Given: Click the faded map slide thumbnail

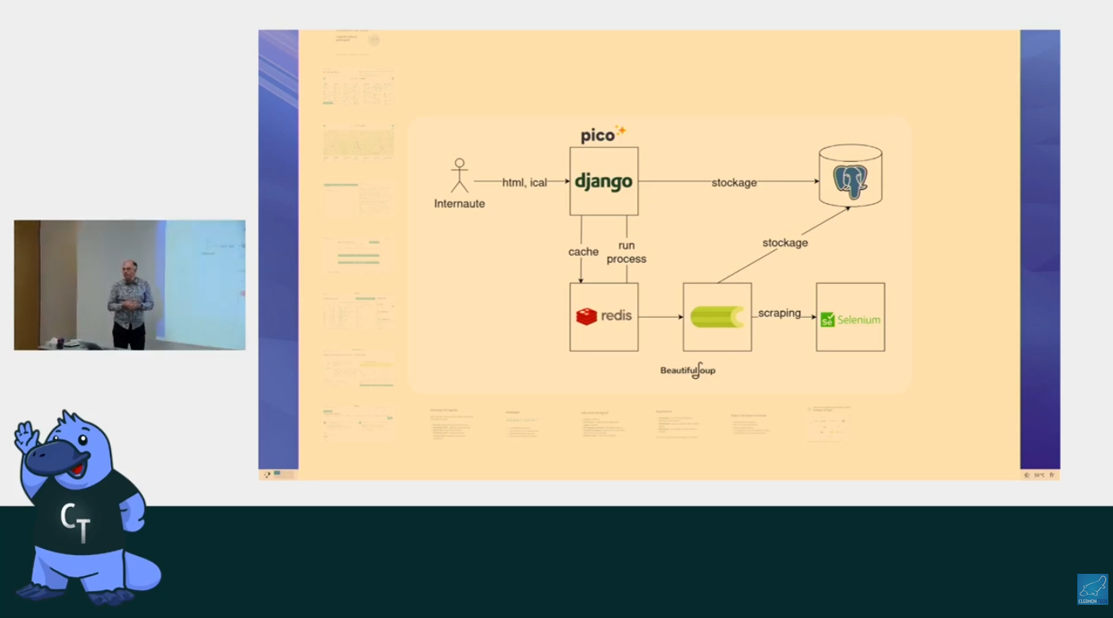Looking at the screenshot, I should point(359,143).
